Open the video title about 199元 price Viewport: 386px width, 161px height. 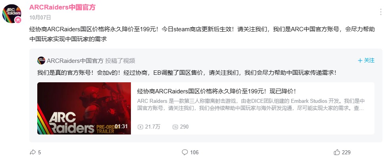point(216,91)
